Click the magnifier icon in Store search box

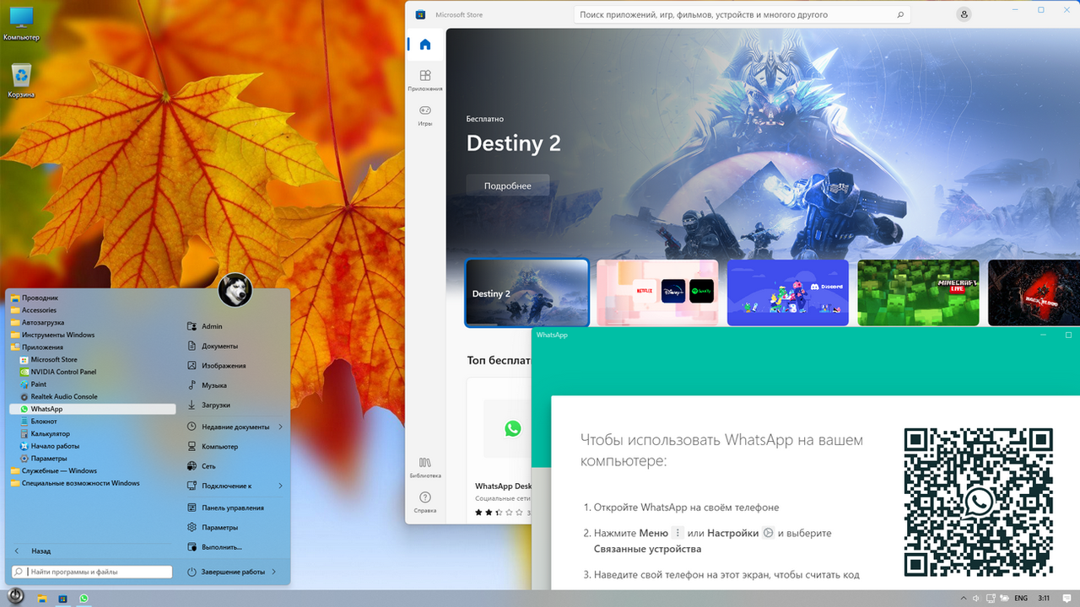tap(900, 14)
